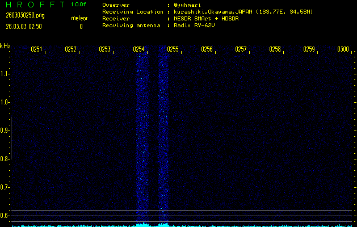This screenshot has width=357, height=227.
Task: Select the 0300 time marker
Action: pos(343,49)
